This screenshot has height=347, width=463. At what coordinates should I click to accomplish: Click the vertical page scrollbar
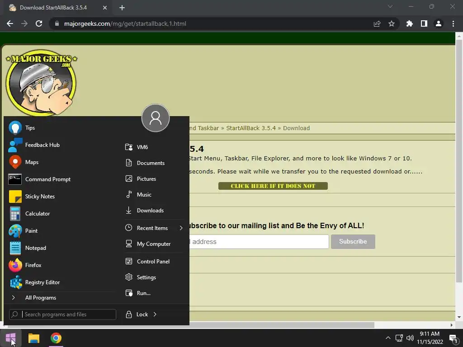(x=459, y=161)
